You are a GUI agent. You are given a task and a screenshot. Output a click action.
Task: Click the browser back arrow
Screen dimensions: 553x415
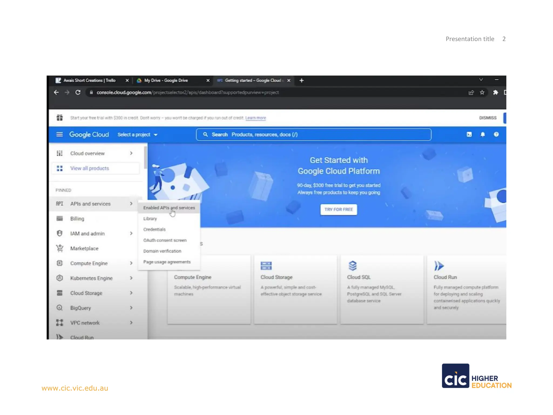tap(56, 92)
